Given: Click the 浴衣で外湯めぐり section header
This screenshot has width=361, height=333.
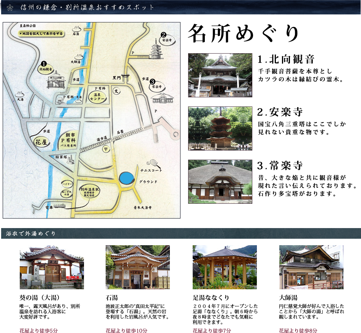Looking at the screenshot, I should click(x=31, y=233).
